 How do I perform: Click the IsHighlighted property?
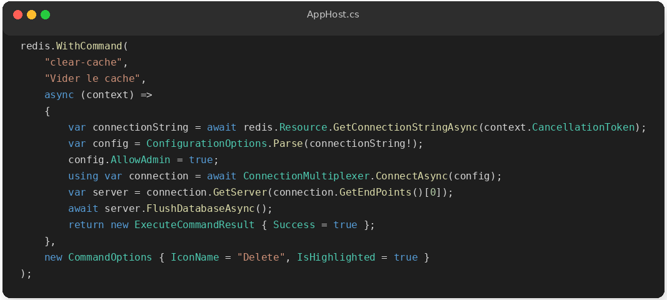tap(336, 257)
